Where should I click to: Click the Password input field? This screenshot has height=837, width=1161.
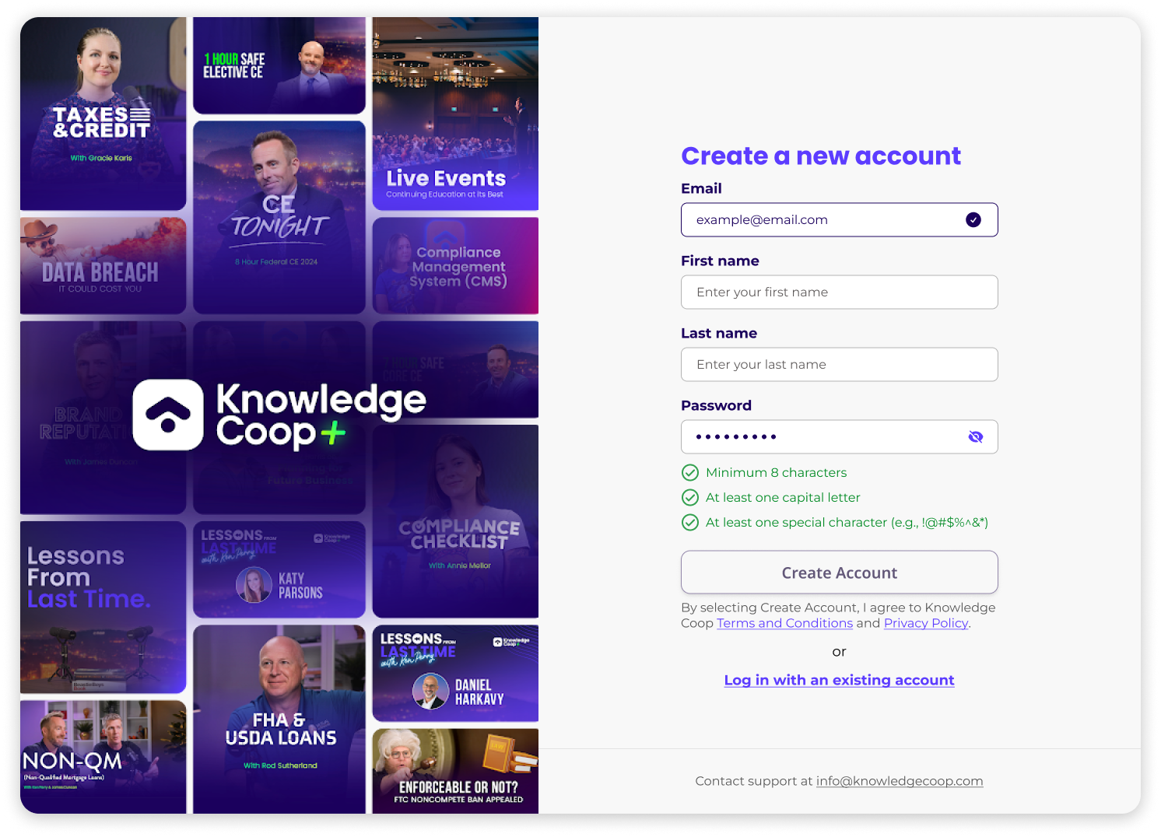tap(839, 437)
